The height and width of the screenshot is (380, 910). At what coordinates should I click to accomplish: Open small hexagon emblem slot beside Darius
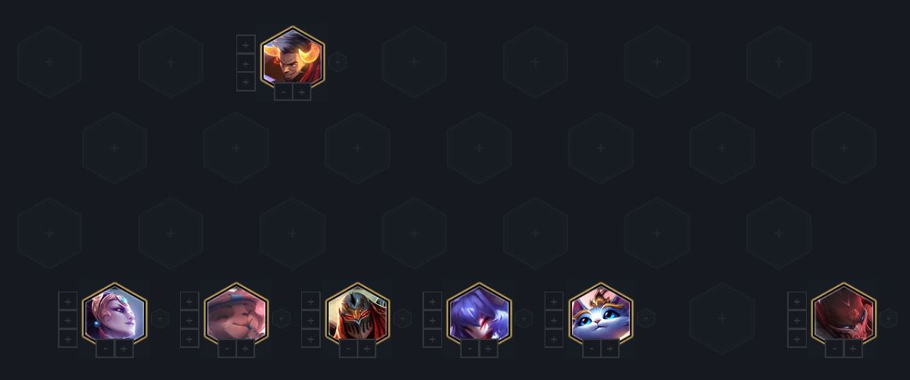[x=338, y=62]
